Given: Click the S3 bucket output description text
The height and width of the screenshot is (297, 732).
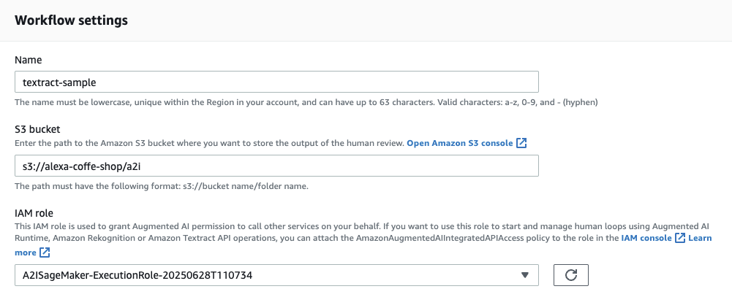Looking at the screenshot, I should point(210,143).
